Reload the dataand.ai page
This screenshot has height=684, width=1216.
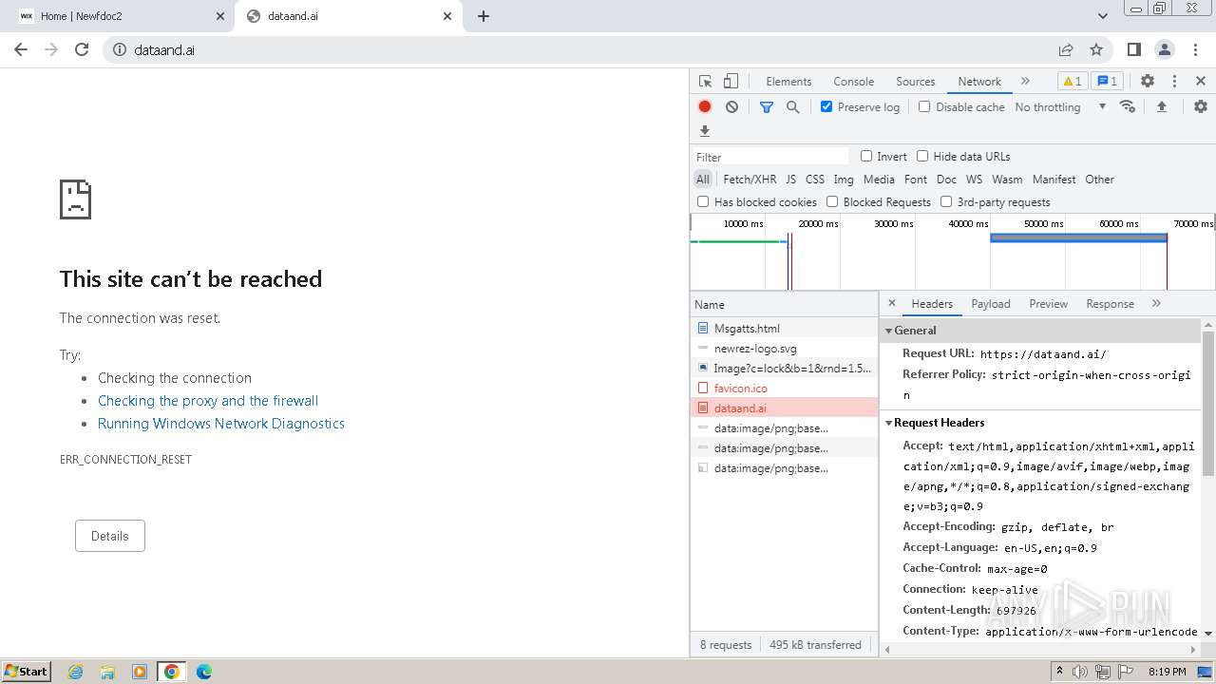(x=82, y=49)
